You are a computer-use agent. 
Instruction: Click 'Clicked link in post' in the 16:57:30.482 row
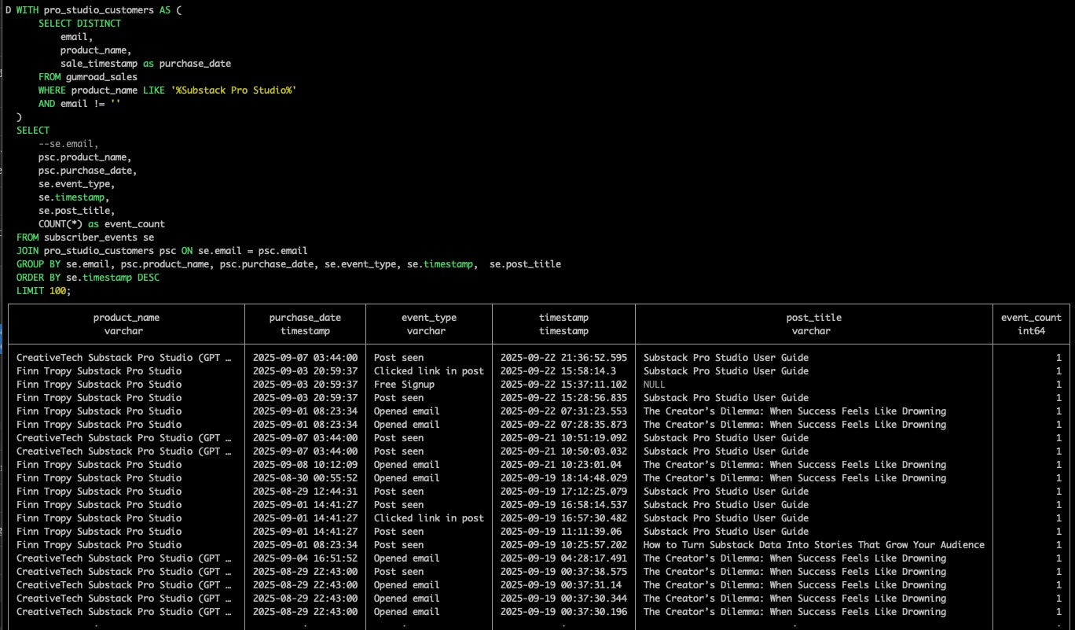[428, 518]
